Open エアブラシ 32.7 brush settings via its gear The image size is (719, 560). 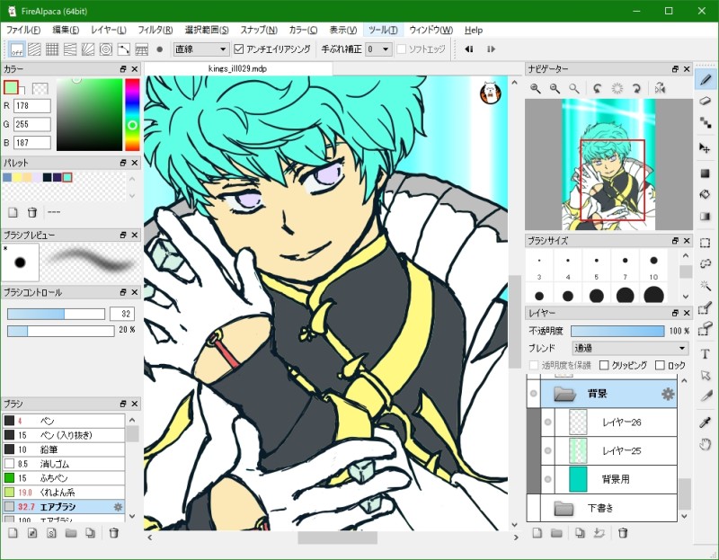click(x=118, y=506)
